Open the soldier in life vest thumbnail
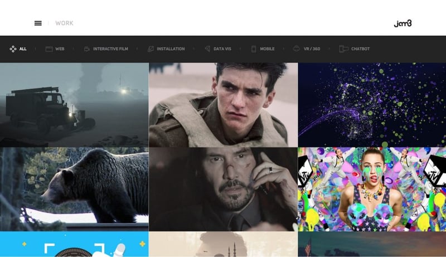 pyautogui.click(x=224, y=105)
